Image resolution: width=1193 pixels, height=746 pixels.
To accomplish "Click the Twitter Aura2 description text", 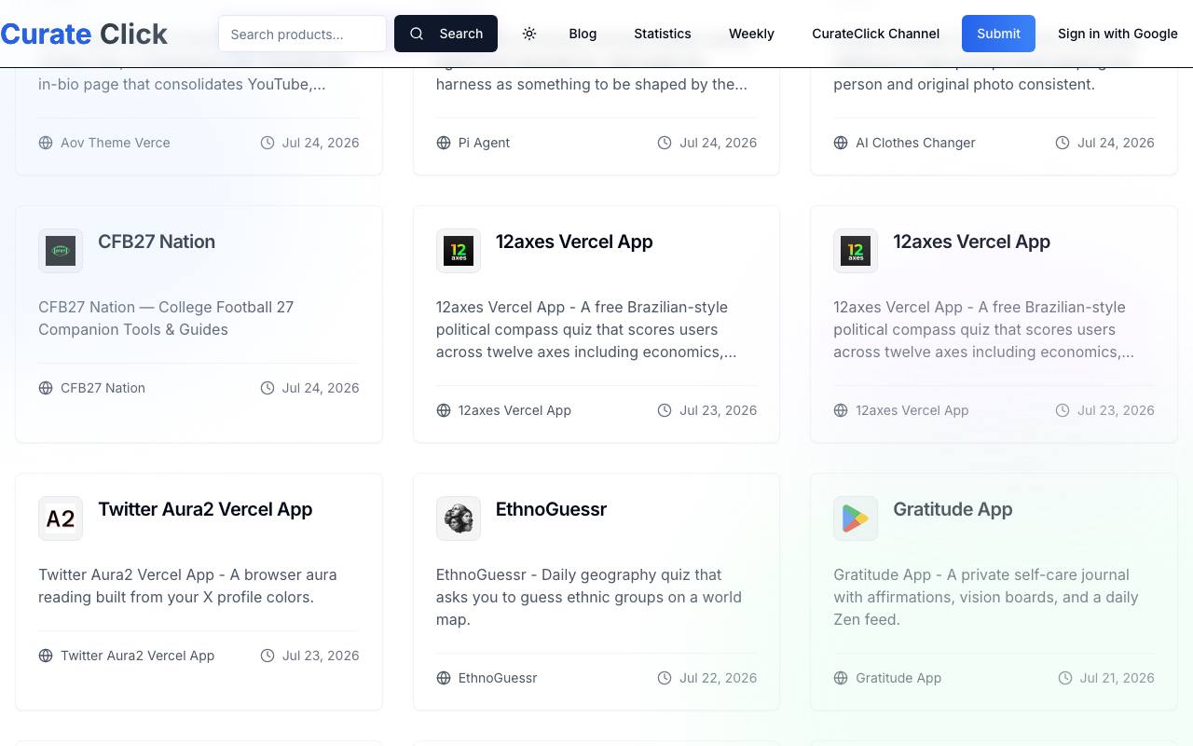I will [x=187, y=586].
